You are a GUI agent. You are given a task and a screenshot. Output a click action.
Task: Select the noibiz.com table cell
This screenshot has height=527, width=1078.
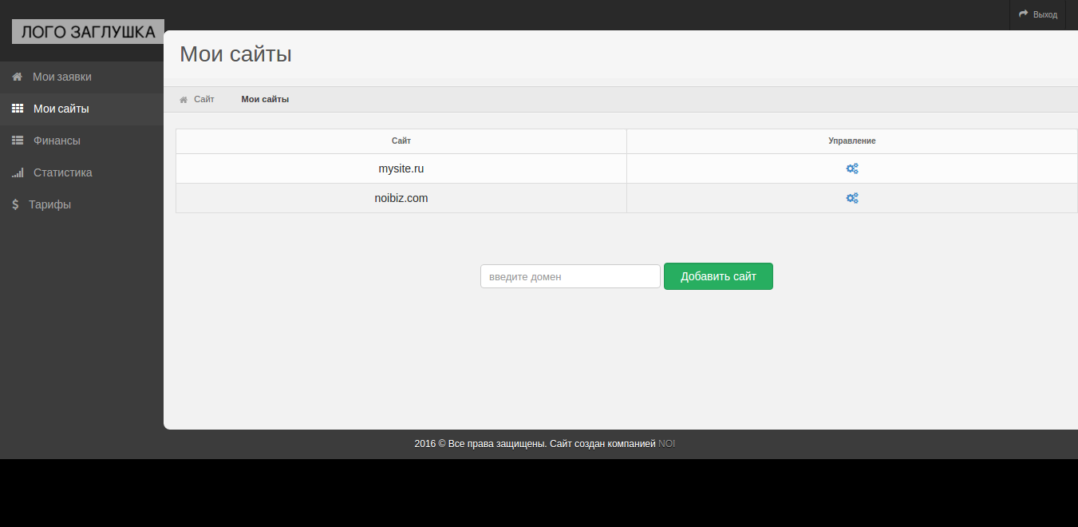pos(401,198)
